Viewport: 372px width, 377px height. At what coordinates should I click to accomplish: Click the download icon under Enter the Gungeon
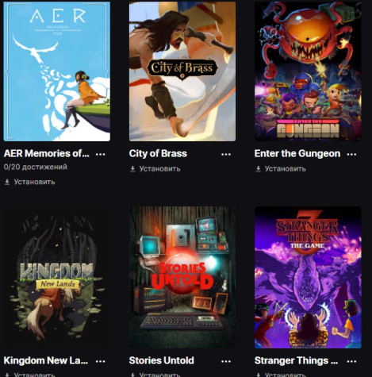(259, 169)
